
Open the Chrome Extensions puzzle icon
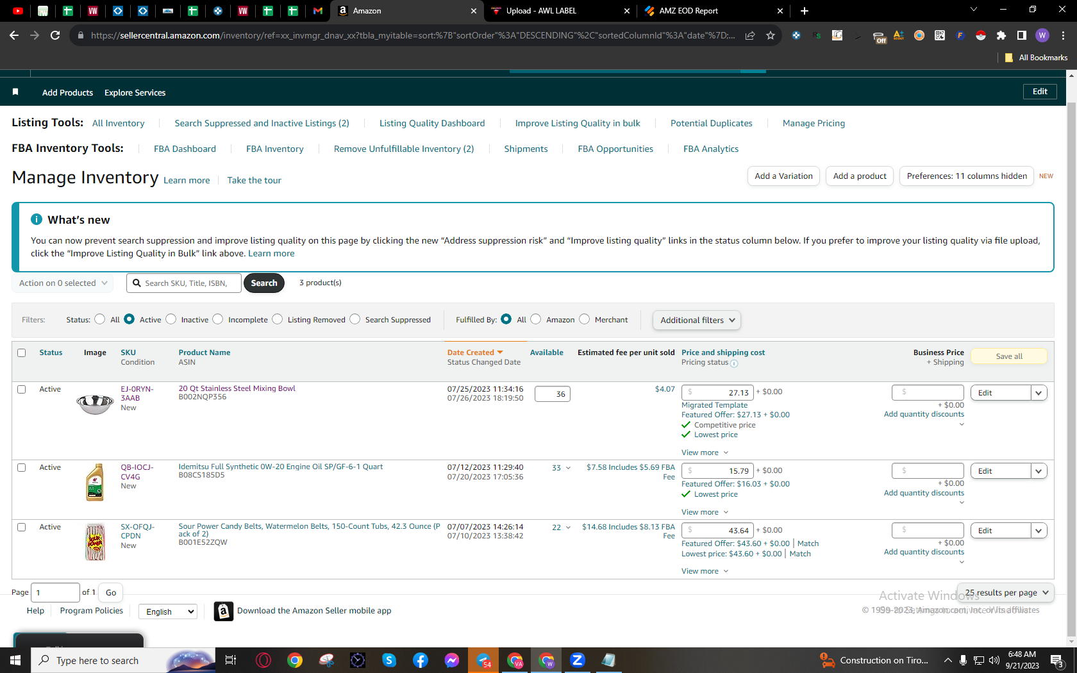1001,35
